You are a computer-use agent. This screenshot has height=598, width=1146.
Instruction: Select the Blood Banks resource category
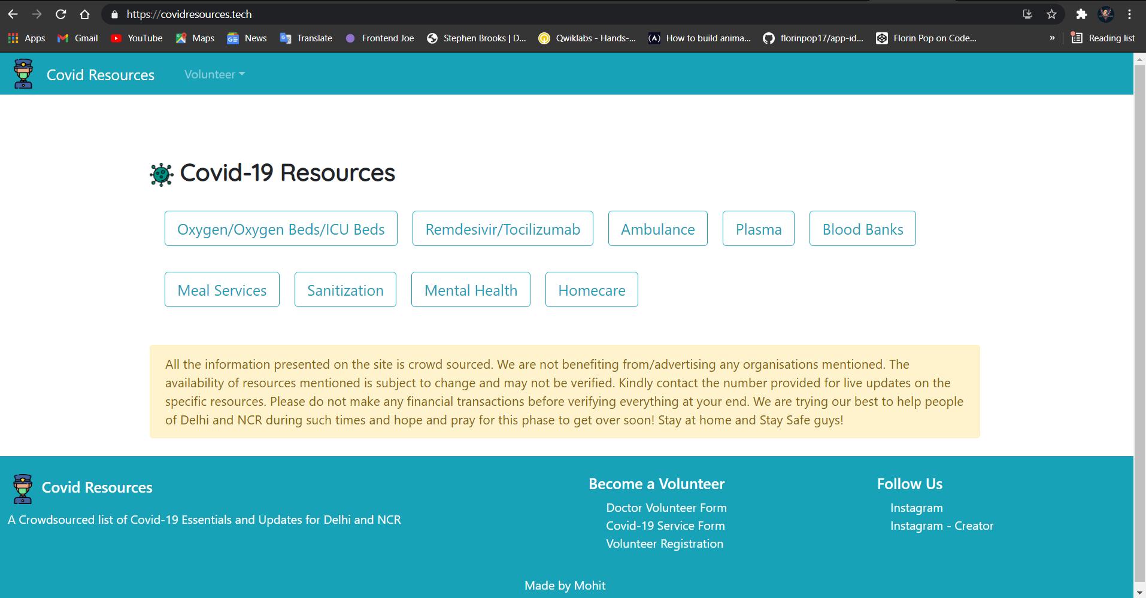862,228
